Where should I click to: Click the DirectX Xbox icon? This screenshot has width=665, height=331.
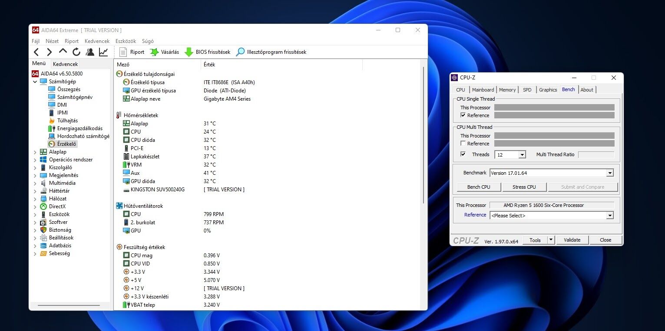(x=43, y=206)
